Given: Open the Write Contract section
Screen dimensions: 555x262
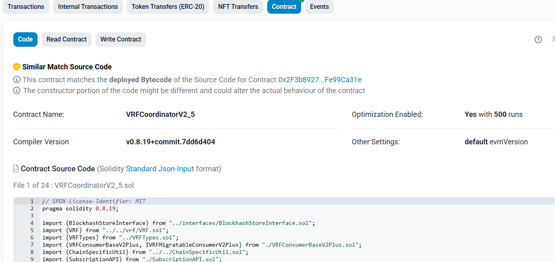Looking at the screenshot, I should click(x=121, y=40).
